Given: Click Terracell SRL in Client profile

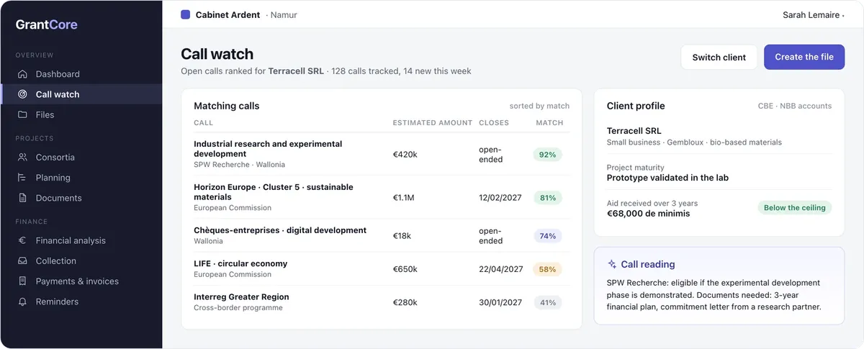Looking at the screenshot, I should click(634, 131).
